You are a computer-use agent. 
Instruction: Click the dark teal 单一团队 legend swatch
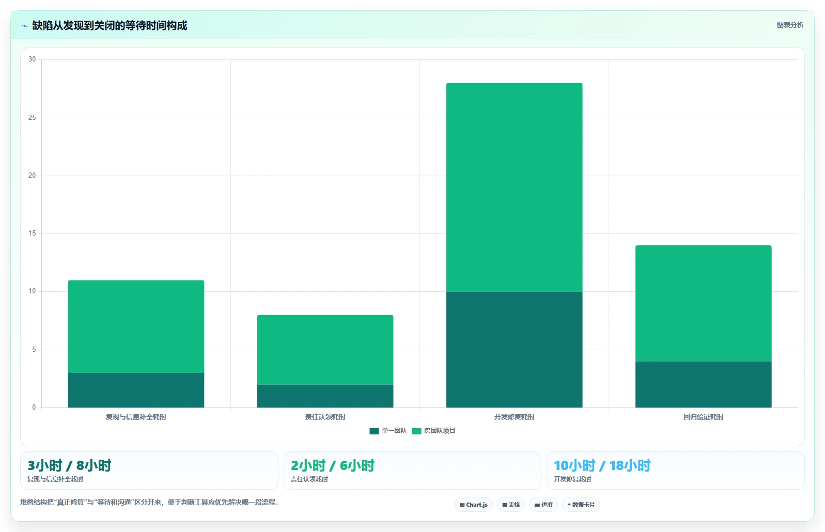pos(374,431)
